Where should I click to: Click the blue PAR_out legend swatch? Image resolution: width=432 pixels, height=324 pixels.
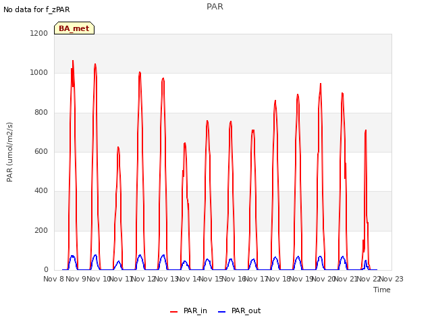pyautogui.click(x=222, y=312)
